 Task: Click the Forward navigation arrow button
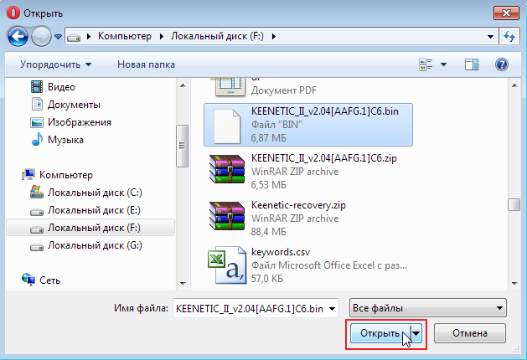pyautogui.click(x=41, y=36)
